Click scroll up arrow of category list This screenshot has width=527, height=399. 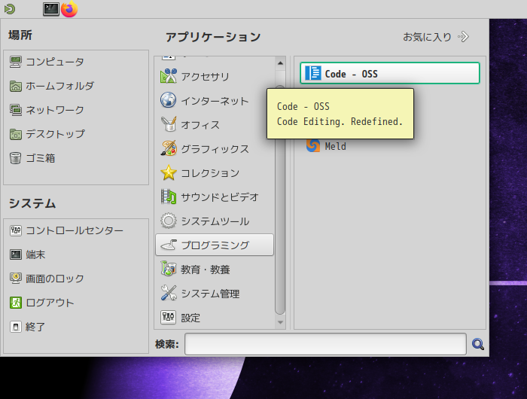click(280, 63)
